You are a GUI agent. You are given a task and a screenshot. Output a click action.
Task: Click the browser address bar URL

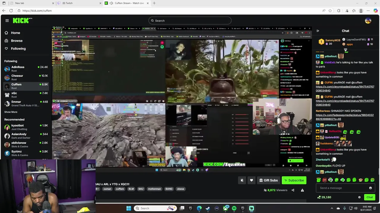(37, 11)
